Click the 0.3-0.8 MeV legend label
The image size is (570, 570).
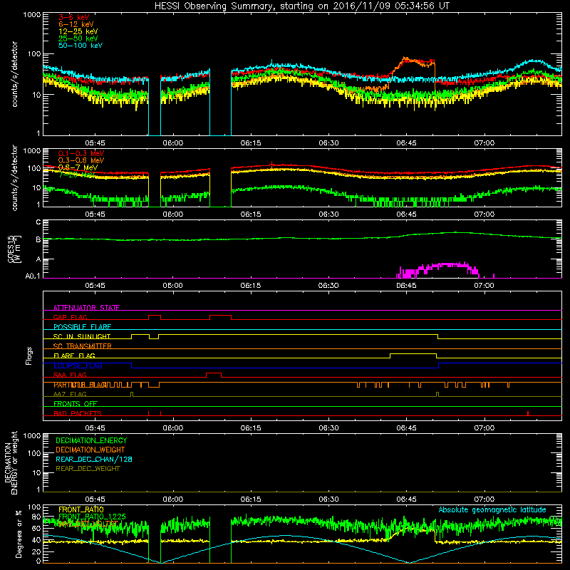pyautogui.click(x=81, y=160)
